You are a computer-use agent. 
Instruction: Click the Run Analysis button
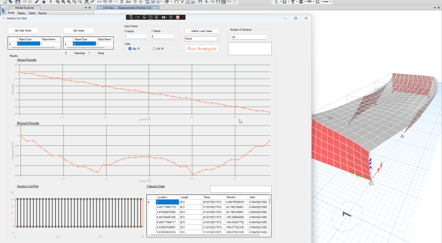202,49
